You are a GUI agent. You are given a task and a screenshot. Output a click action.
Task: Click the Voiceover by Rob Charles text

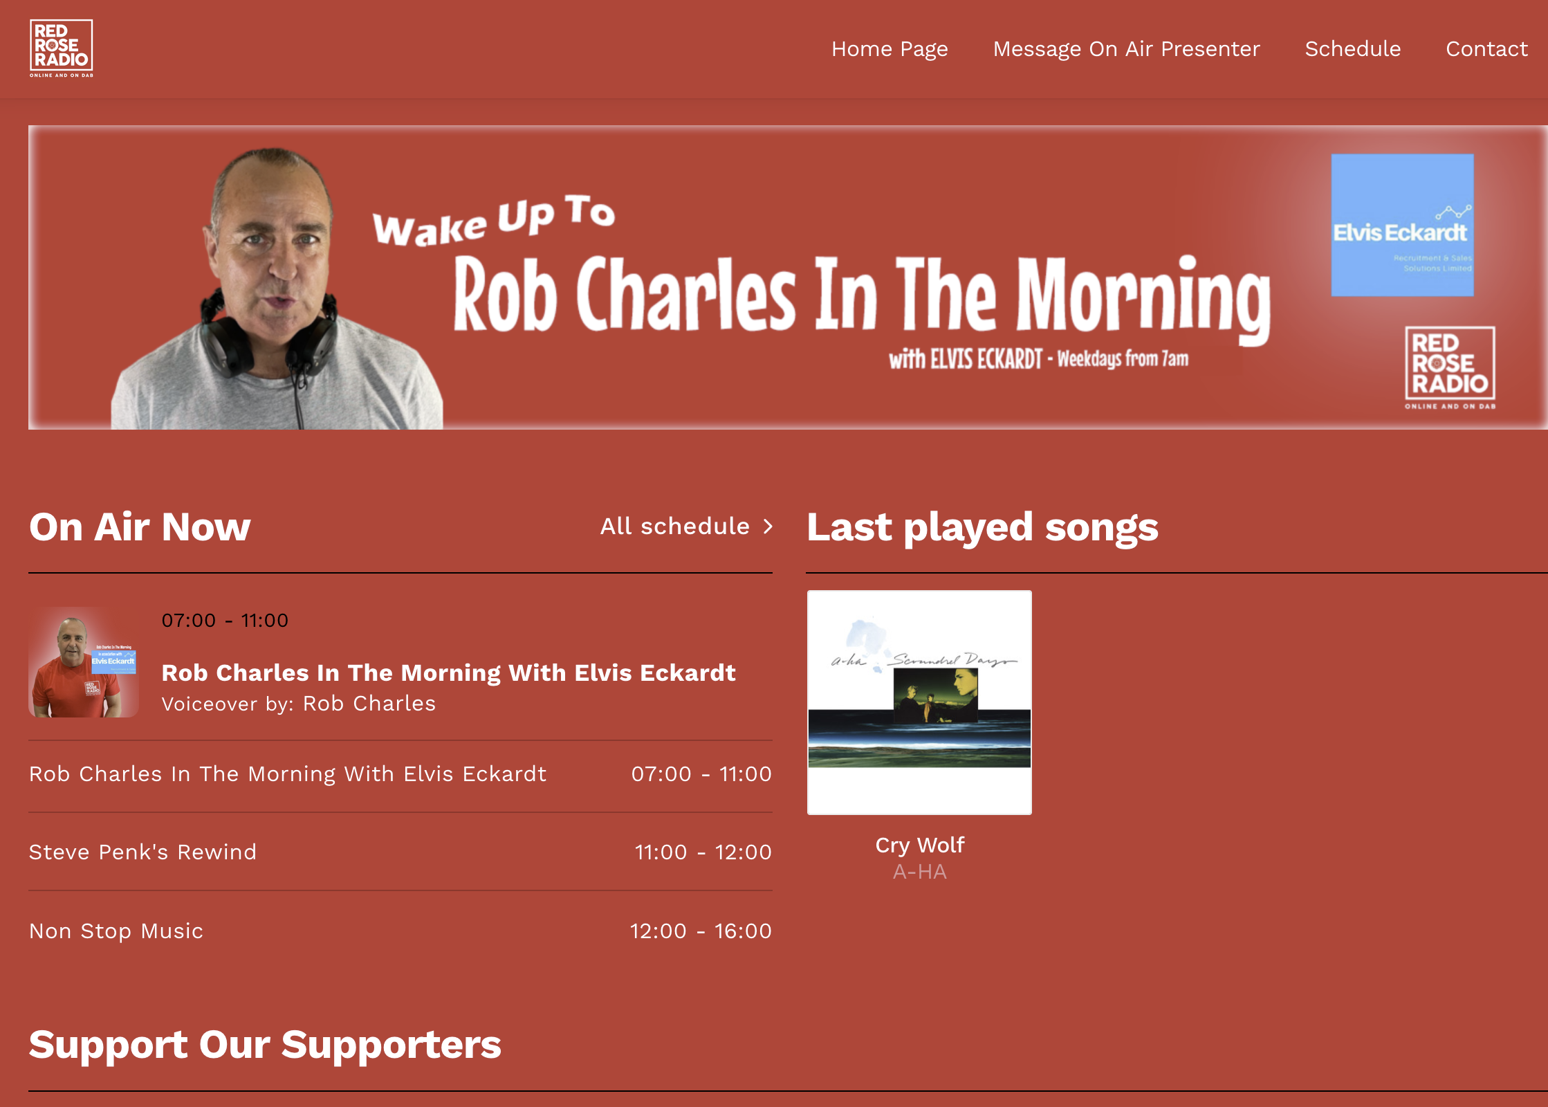point(299,704)
